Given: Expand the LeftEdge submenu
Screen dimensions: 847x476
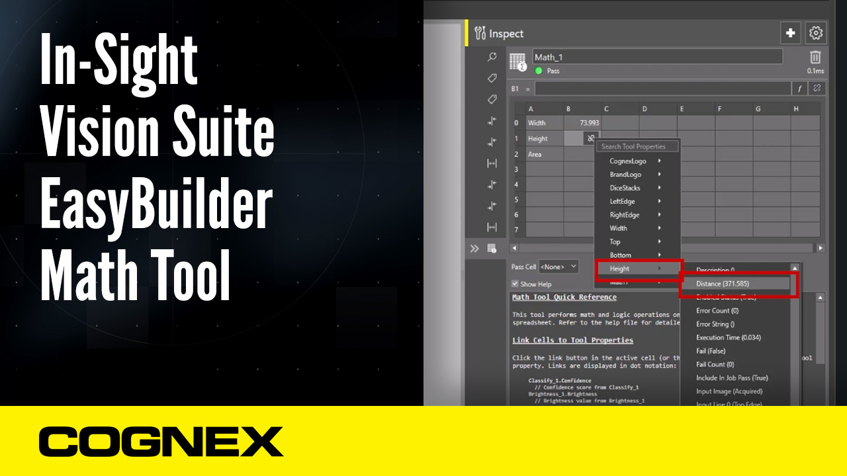Looking at the screenshot, I should coord(637,202).
